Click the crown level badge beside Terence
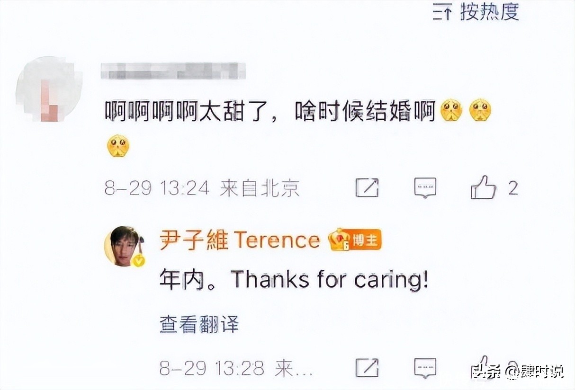This screenshot has width=575, height=390. point(340,240)
